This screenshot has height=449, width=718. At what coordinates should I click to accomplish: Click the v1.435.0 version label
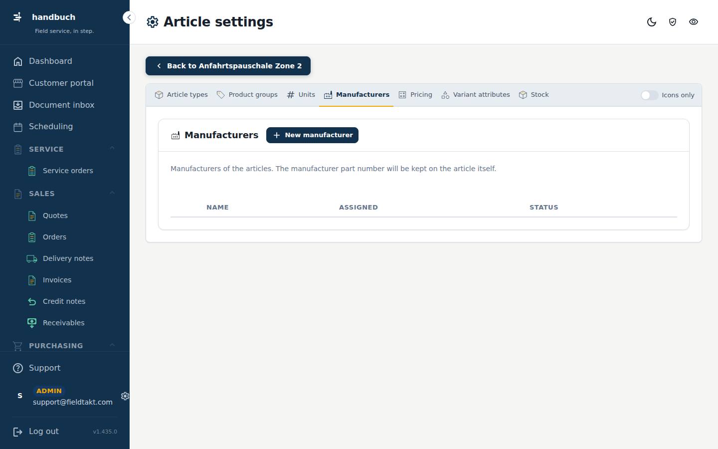(105, 432)
